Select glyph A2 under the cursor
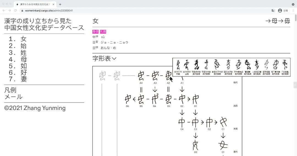The height and width of the screenshot is (156, 297). click(x=169, y=76)
